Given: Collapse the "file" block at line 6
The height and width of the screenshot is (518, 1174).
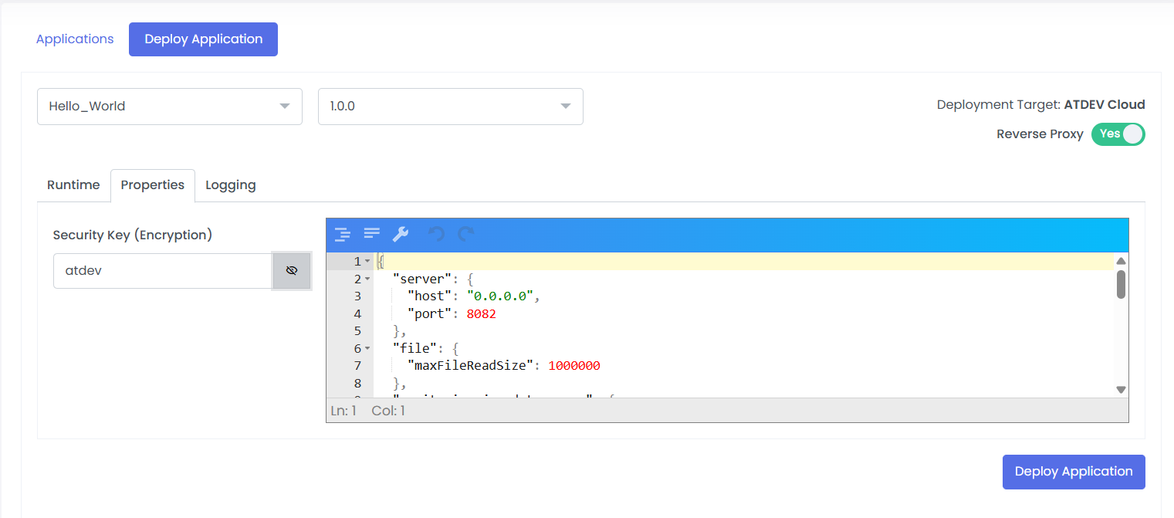Looking at the screenshot, I should point(367,349).
